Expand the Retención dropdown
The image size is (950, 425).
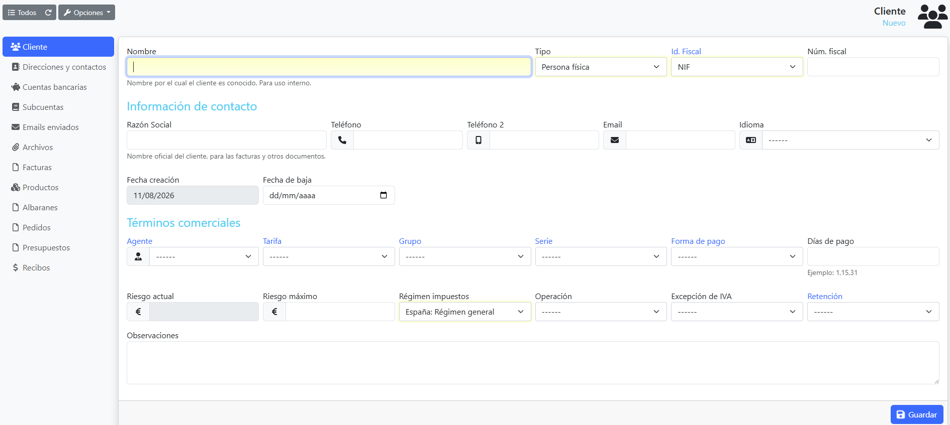[873, 312]
